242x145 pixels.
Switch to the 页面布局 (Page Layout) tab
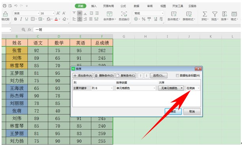point(108,6)
